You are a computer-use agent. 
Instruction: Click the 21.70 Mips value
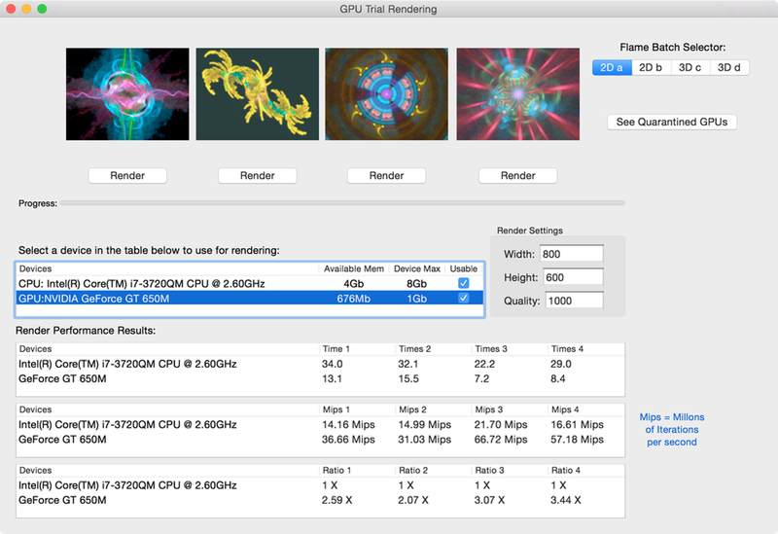tap(501, 424)
